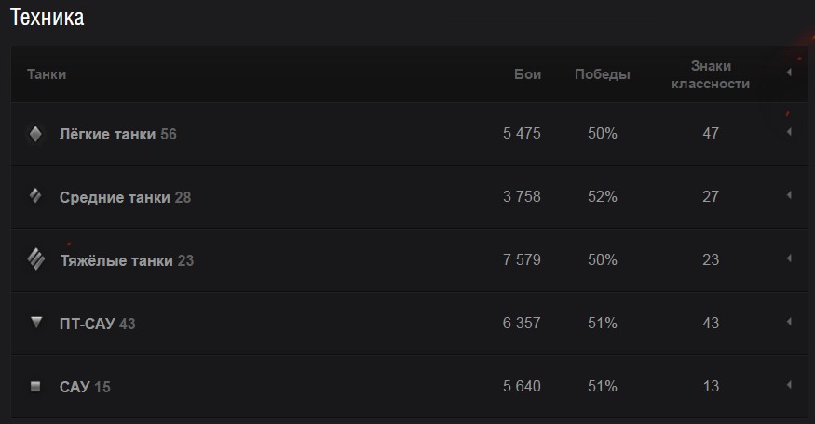Screen dimensions: 815x424
Task: Expand the Тяжёлые танки row arrow
Action: [789, 258]
